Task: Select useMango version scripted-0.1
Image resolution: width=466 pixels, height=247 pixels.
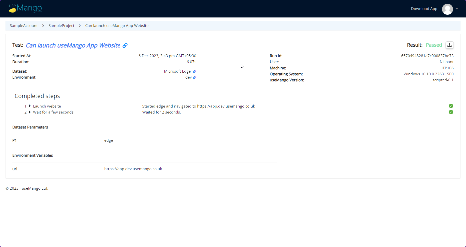Action: pos(443,80)
